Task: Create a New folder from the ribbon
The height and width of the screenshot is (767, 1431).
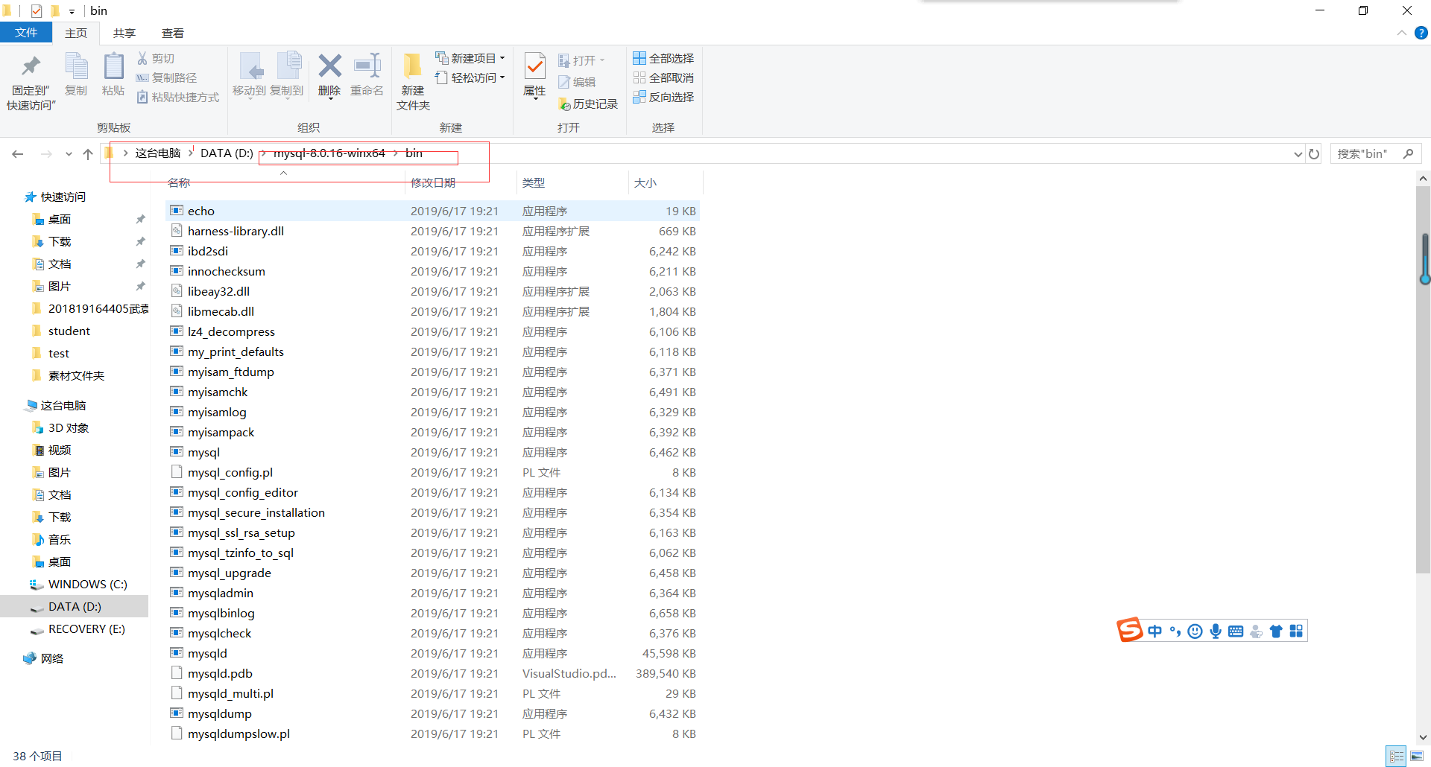Action: (x=413, y=82)
